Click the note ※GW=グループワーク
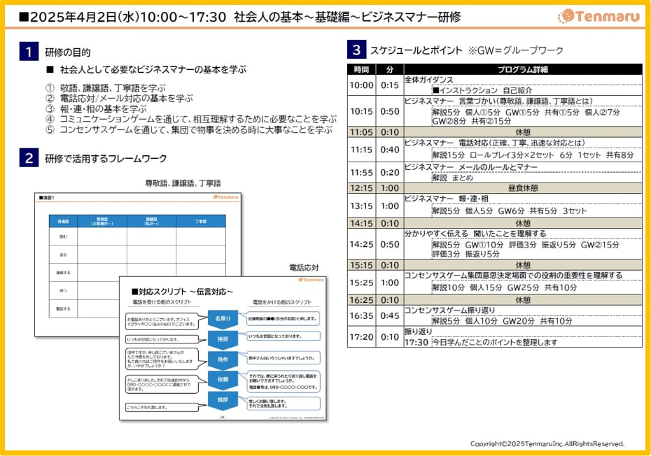 [x=516, y=50]
